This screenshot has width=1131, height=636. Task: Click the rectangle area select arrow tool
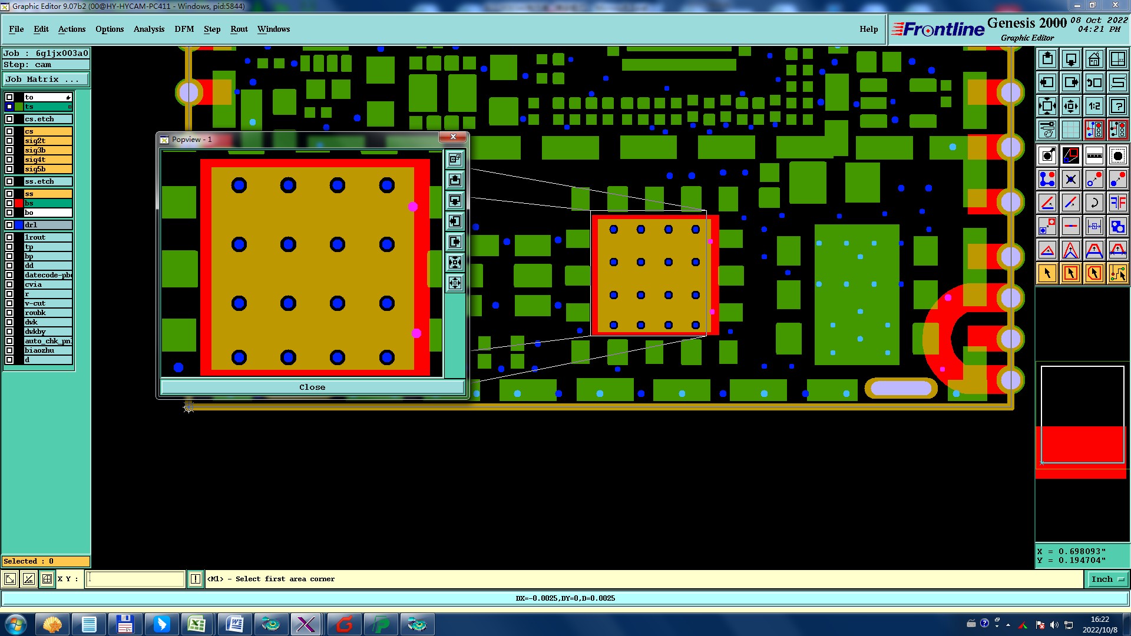(1071, 273)
